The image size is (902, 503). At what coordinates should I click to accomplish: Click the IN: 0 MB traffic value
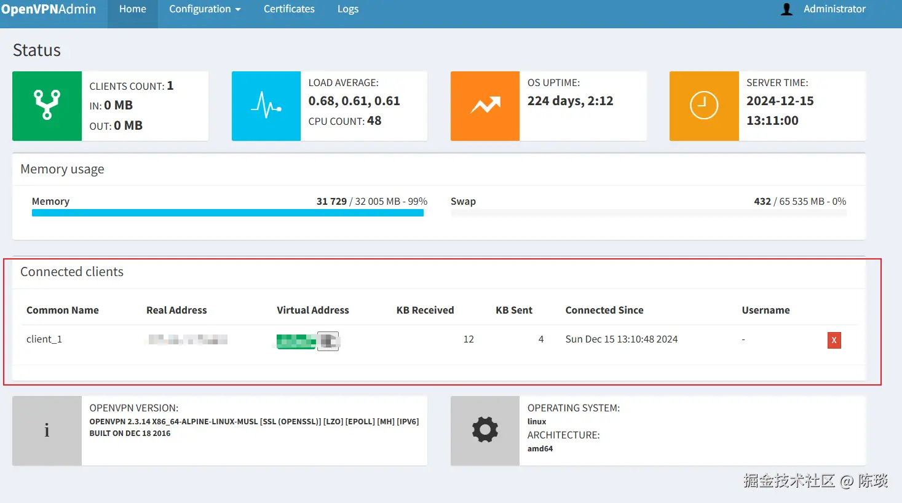pyautogui.click(x=111, y=106)
